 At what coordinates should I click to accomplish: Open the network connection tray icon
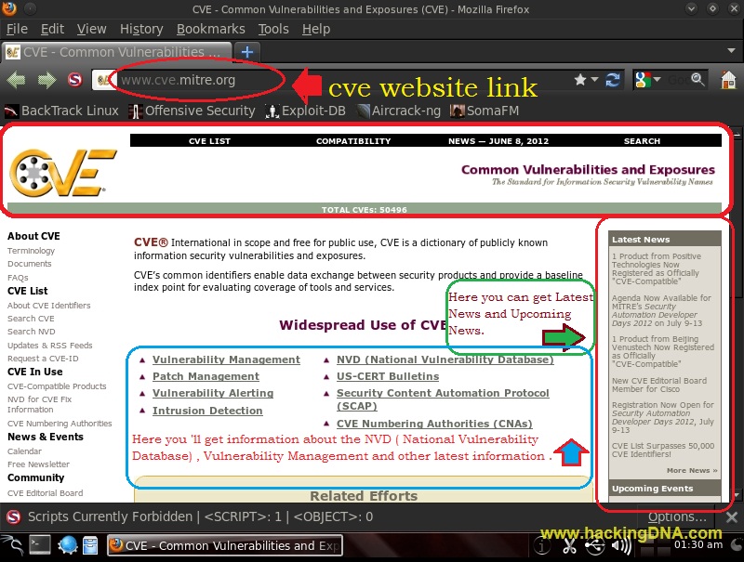pyautogui.click(x=594, y=546)
